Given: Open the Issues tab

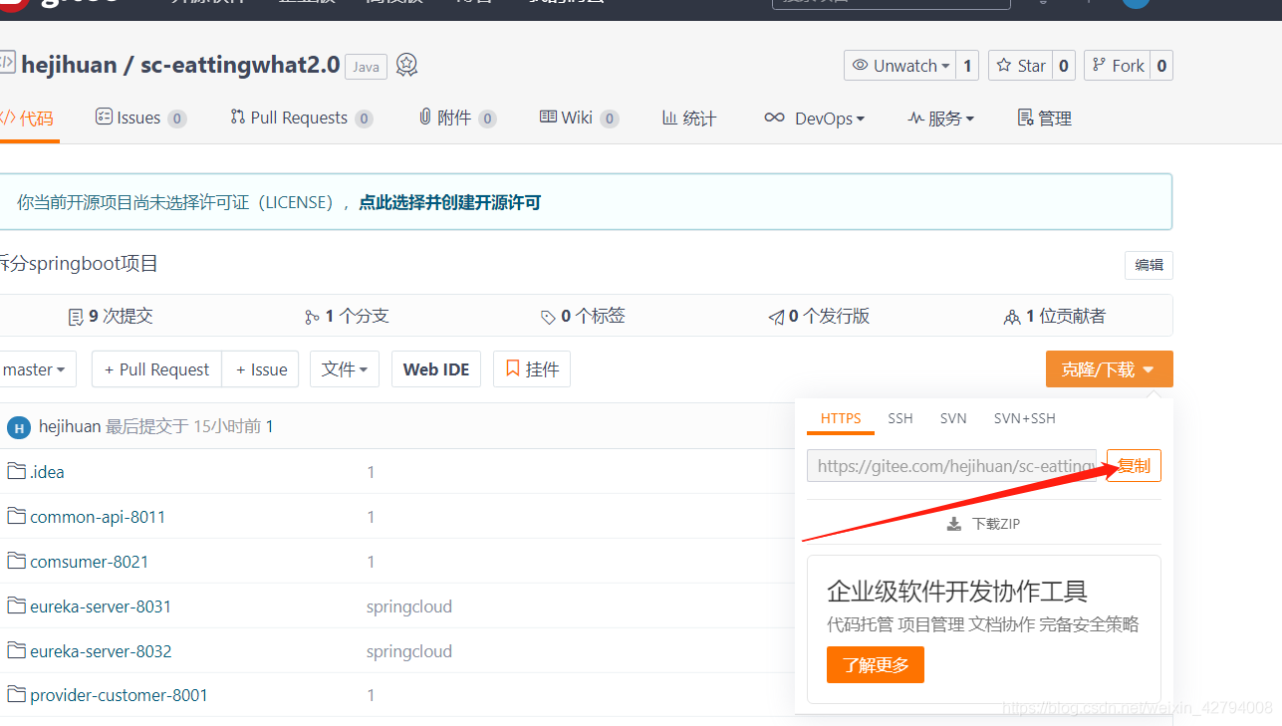Looking at the screenshot, I should pos(140,118).
